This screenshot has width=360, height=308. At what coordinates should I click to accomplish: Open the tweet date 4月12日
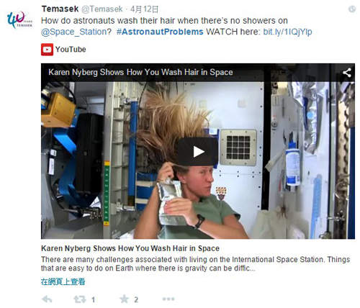click(144, 9)
